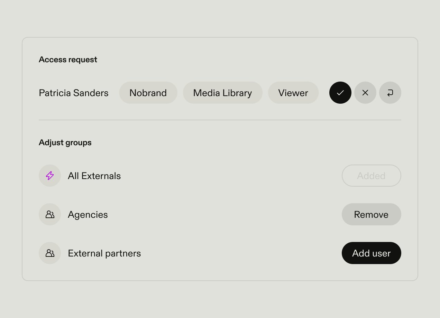Toggle the disabled Added button
The height and width of the screenshot is (318, 440).
[x=371, y=176]
